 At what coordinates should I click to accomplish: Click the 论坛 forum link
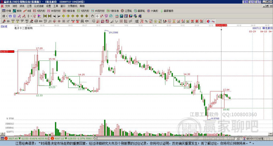click(x=252, y=2)
